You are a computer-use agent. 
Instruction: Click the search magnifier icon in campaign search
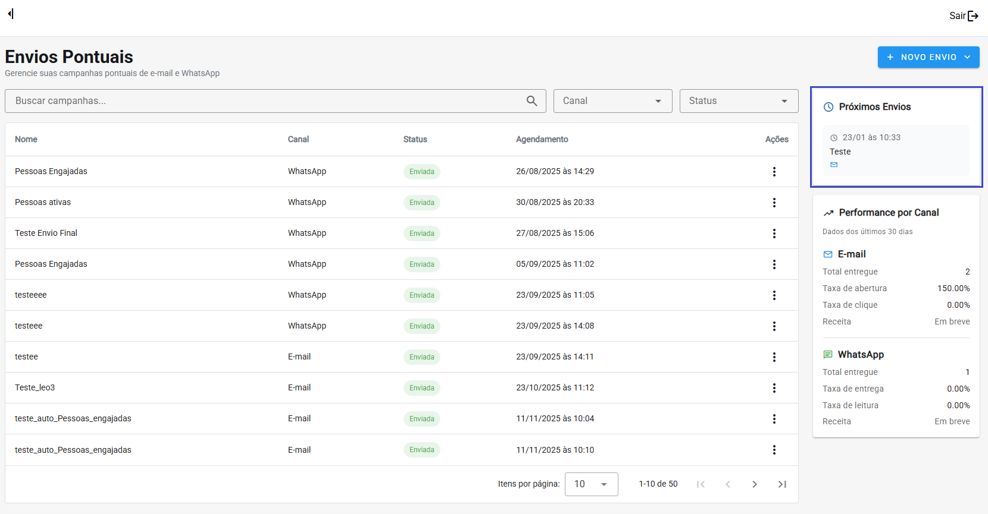pos(531,101)
